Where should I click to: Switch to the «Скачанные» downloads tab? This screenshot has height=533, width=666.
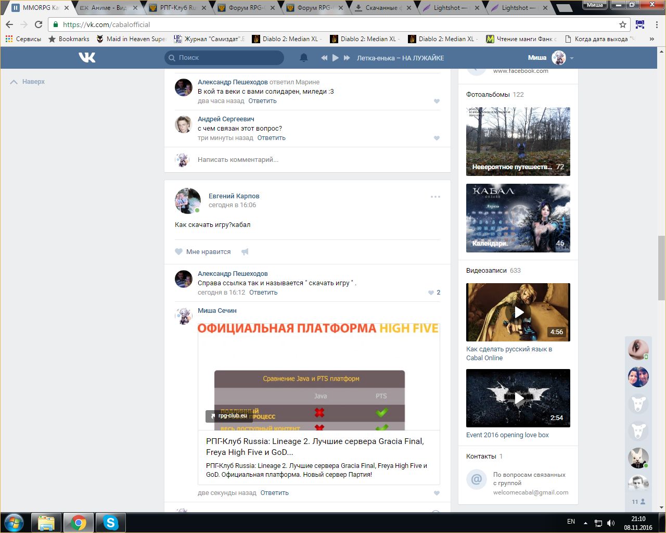coord(383,8)
